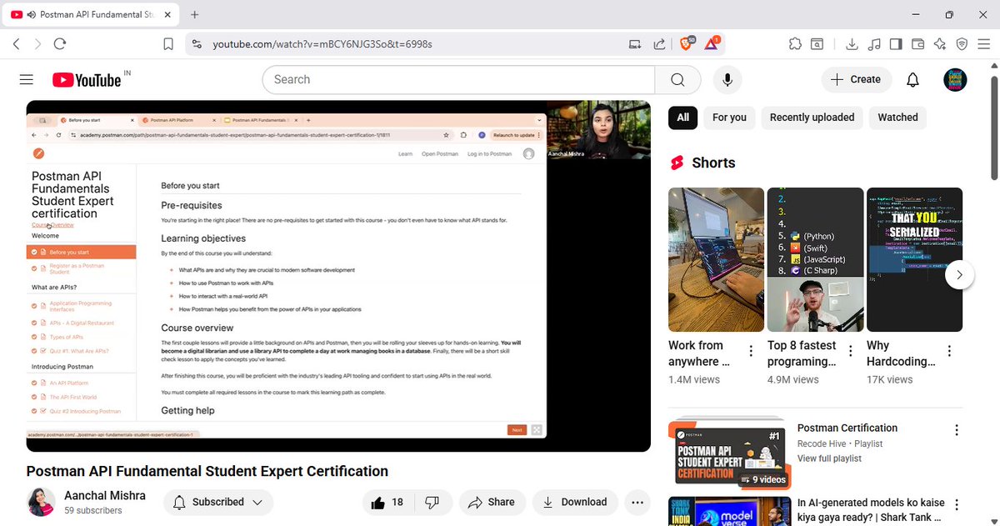Image resolution: width=1000 pixels, height=526 pixels.
Task: Click View full playlist link
Action: click(x=829, y=458)
